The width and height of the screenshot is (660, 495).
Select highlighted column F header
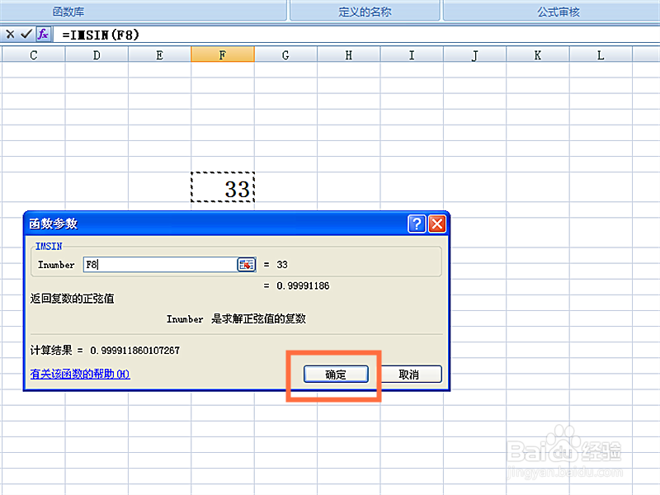click(x=223, y=55)
